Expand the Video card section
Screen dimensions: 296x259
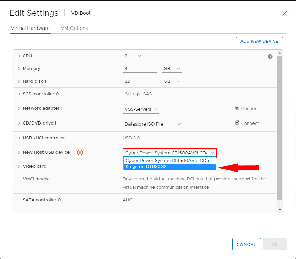click(20, 166)
